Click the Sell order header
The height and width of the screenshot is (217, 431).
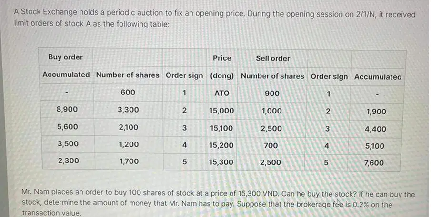(x=273, y=58)
